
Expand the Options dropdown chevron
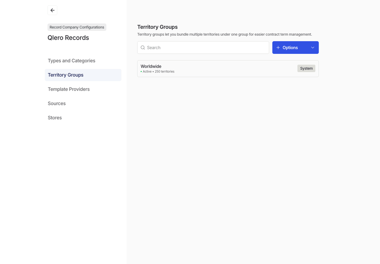pos(313,47)
